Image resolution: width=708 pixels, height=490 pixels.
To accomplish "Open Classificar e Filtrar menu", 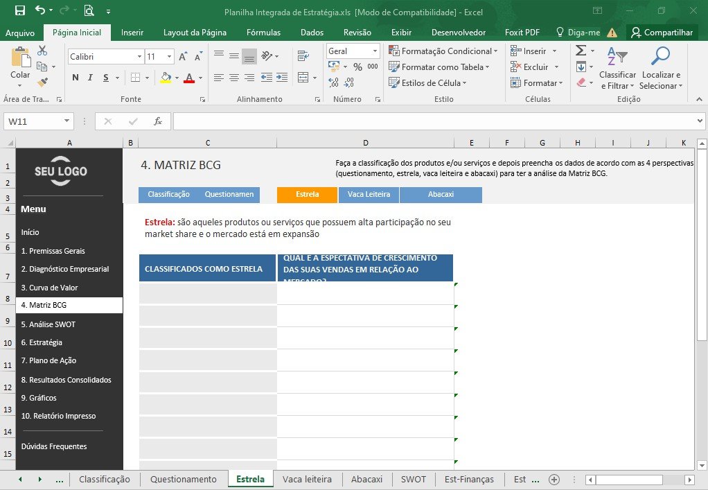I will pos(617,68).
